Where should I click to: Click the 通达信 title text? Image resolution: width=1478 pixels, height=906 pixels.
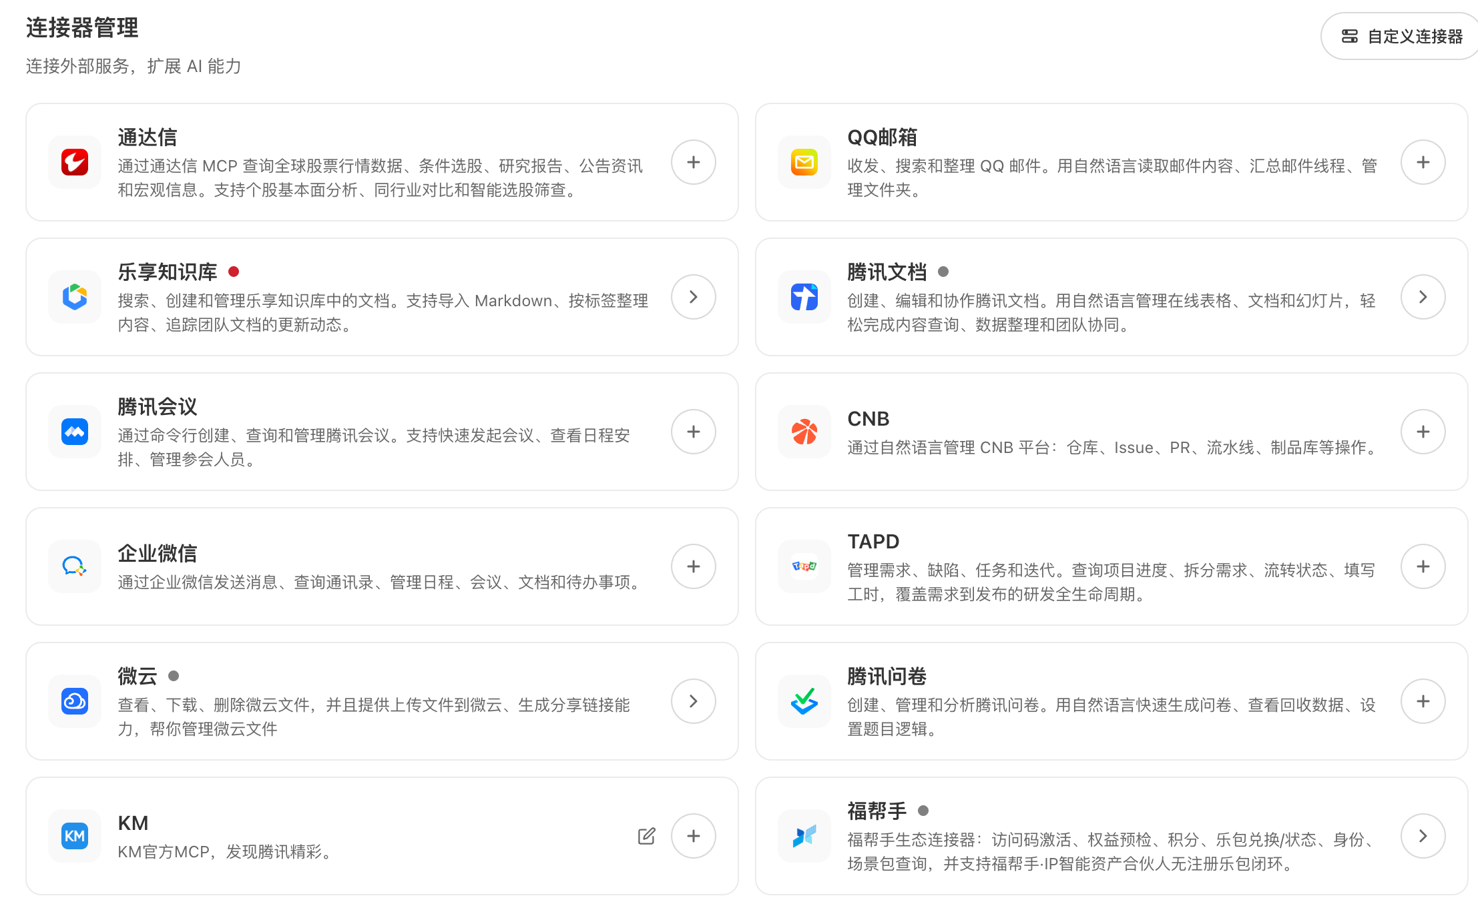pyautogui.click(x=148, y=137)
